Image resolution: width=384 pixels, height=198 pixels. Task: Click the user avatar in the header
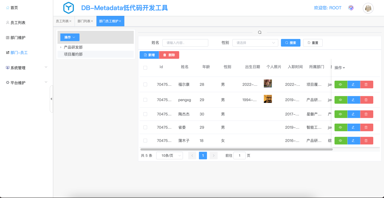[368, 8]
